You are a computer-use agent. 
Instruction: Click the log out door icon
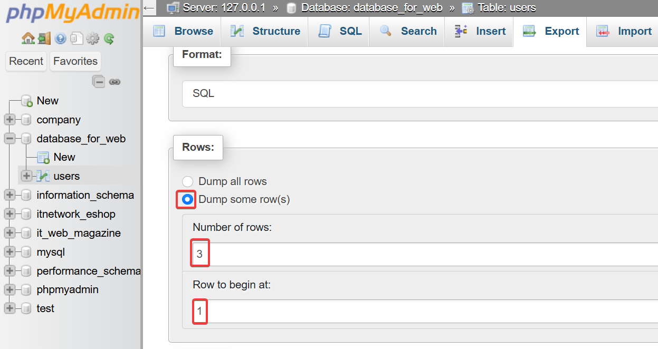click(x=44, y=38)
